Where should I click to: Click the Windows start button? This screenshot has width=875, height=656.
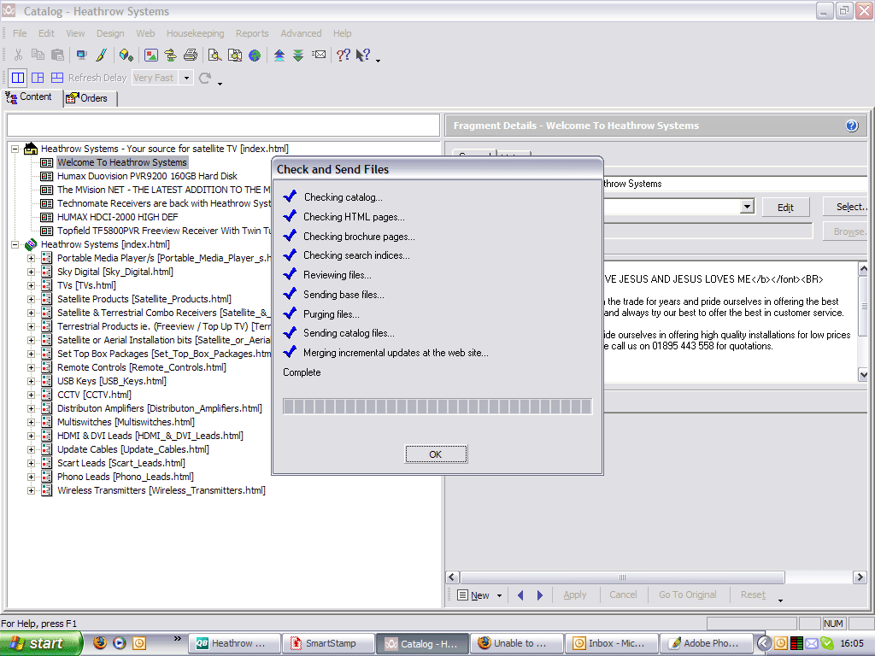[x=41, y=643]
